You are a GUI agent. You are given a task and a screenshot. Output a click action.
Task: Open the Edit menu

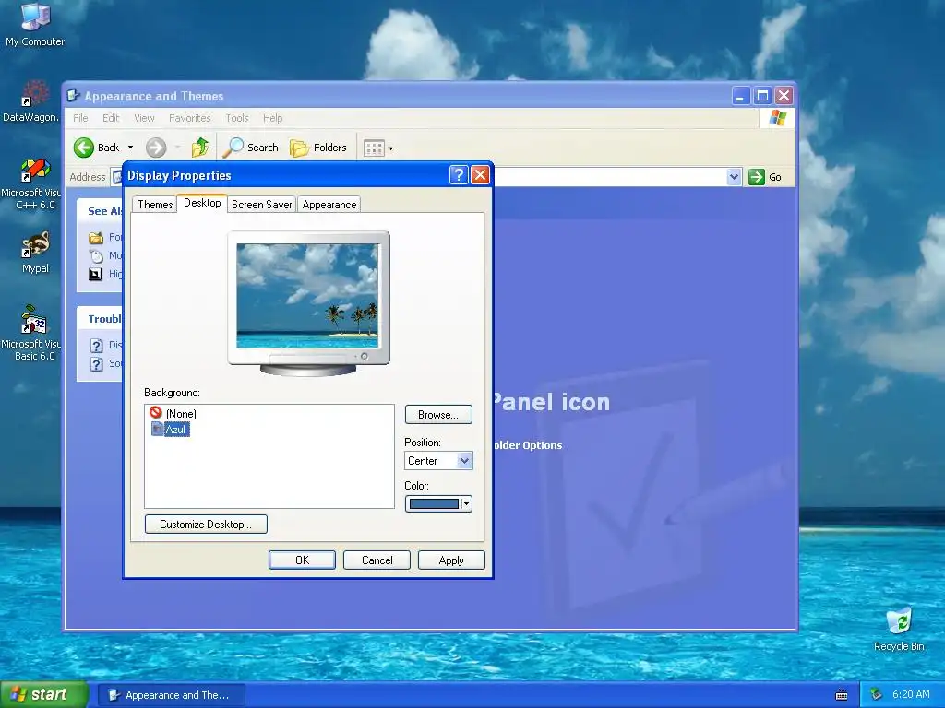[x=111, y=118]
